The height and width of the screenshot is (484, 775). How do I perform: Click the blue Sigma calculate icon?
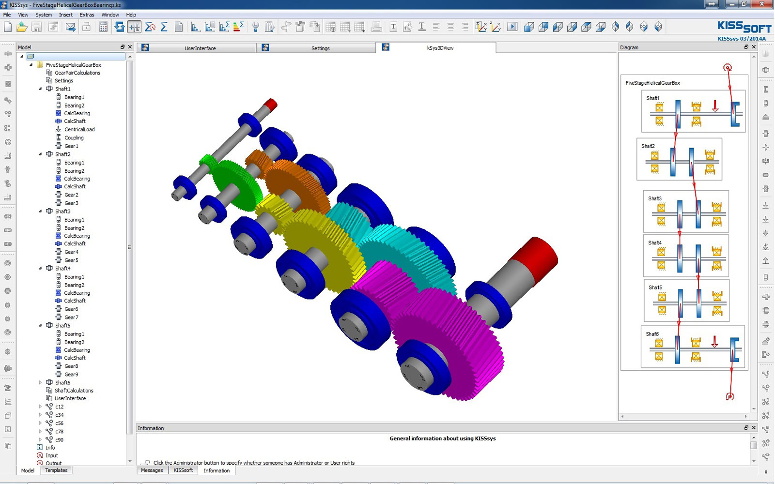point(164,27)
